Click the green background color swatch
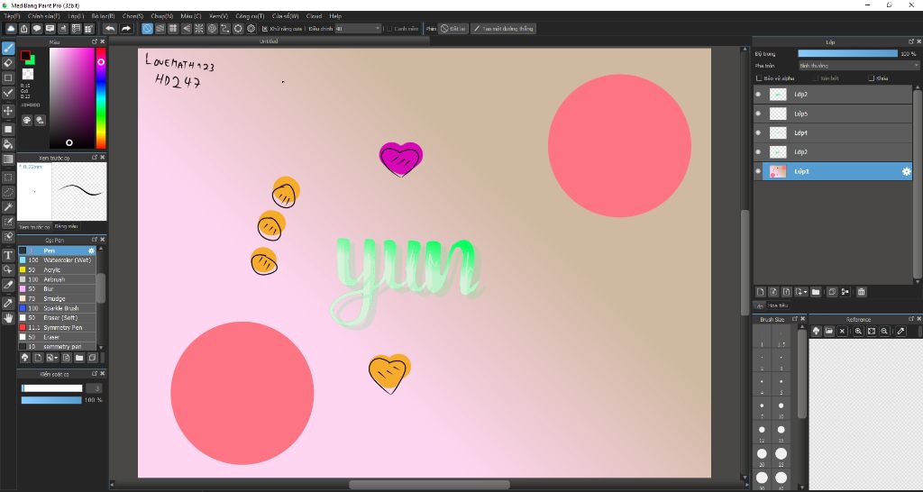Viewport: 923px width, 492px height. [32, 60]
